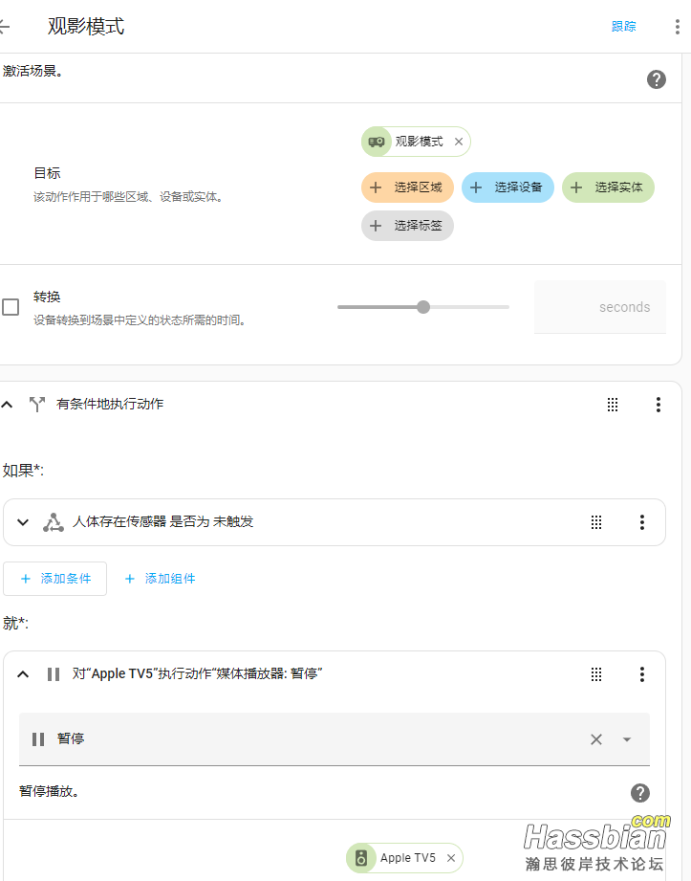Click the state icon of 人体存在传感器 condition
This screenshot has width=691, height=881.
[54, 522]
